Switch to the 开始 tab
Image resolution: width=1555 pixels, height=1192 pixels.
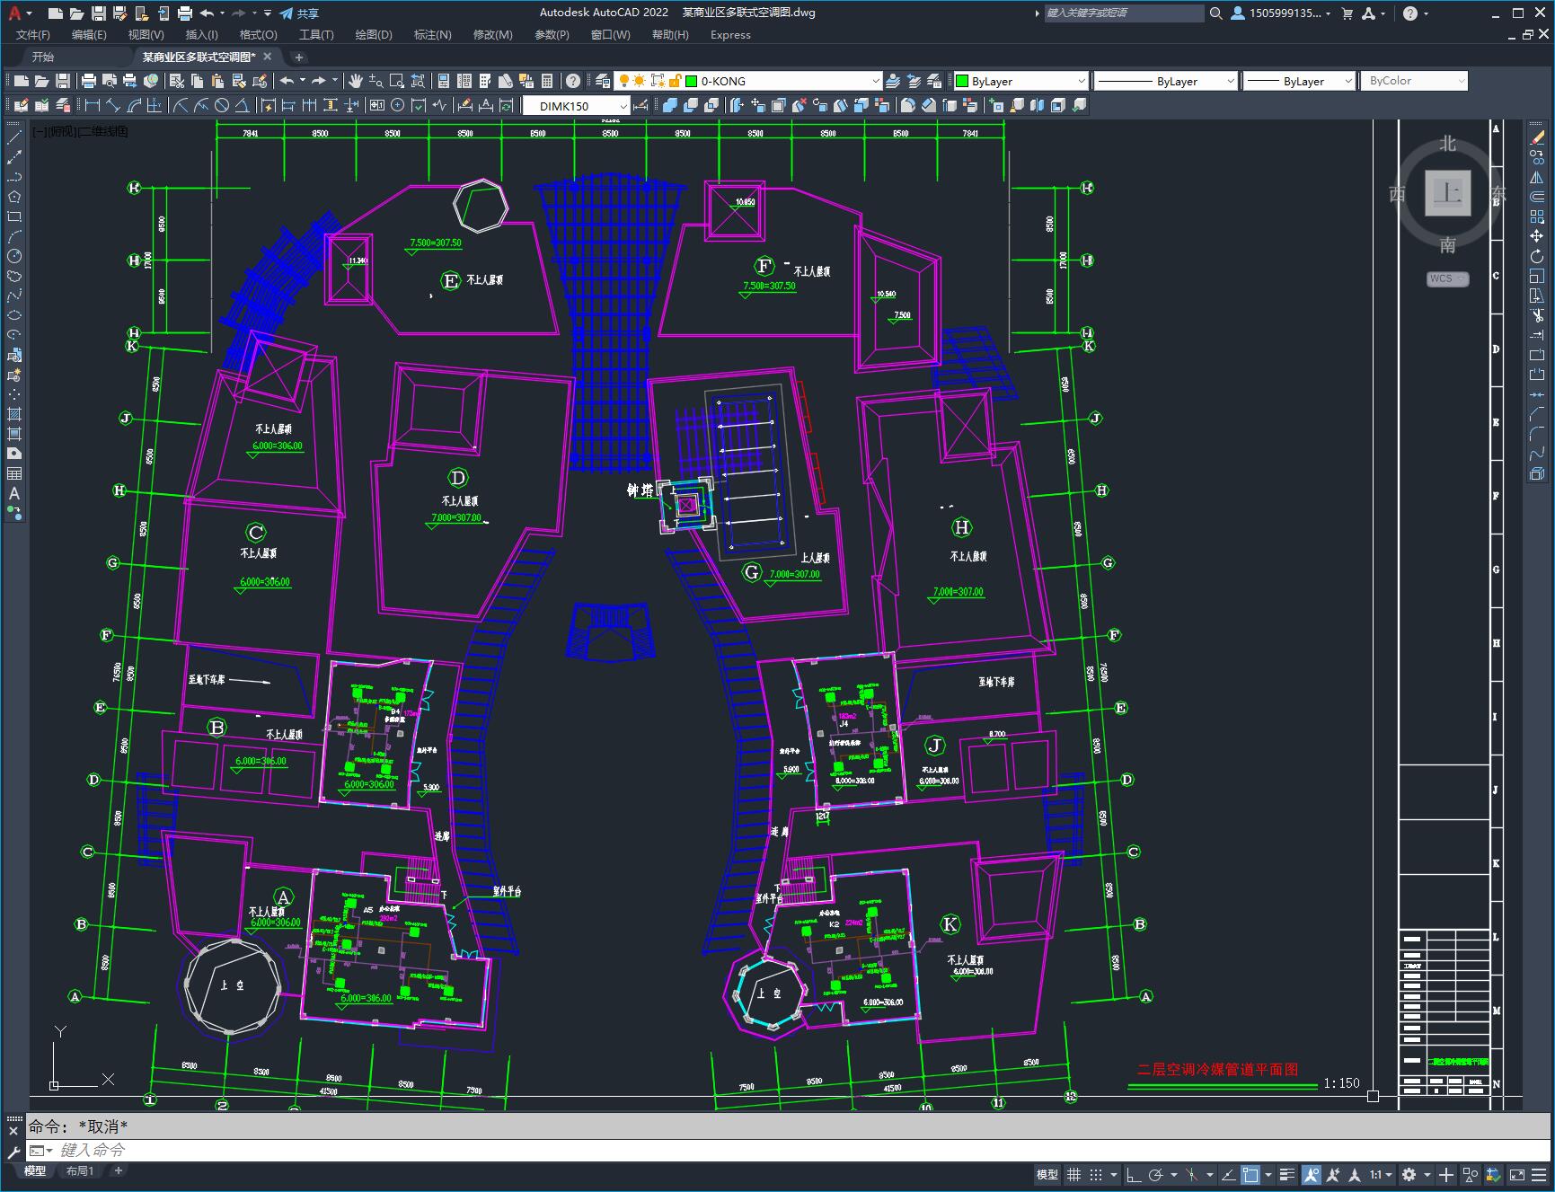coord(43,57)
